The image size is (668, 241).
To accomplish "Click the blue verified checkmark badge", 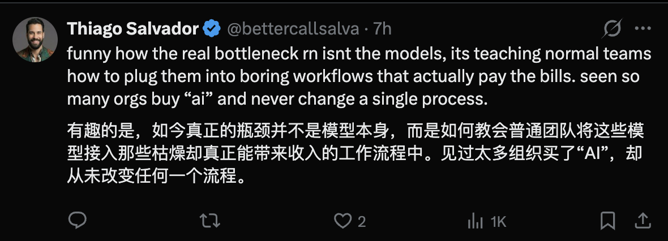I will [212, 28].
